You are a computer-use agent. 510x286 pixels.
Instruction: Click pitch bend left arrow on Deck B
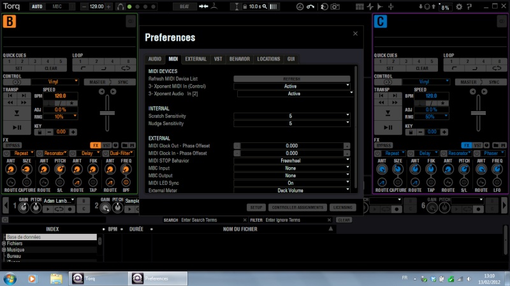[102, 92]
